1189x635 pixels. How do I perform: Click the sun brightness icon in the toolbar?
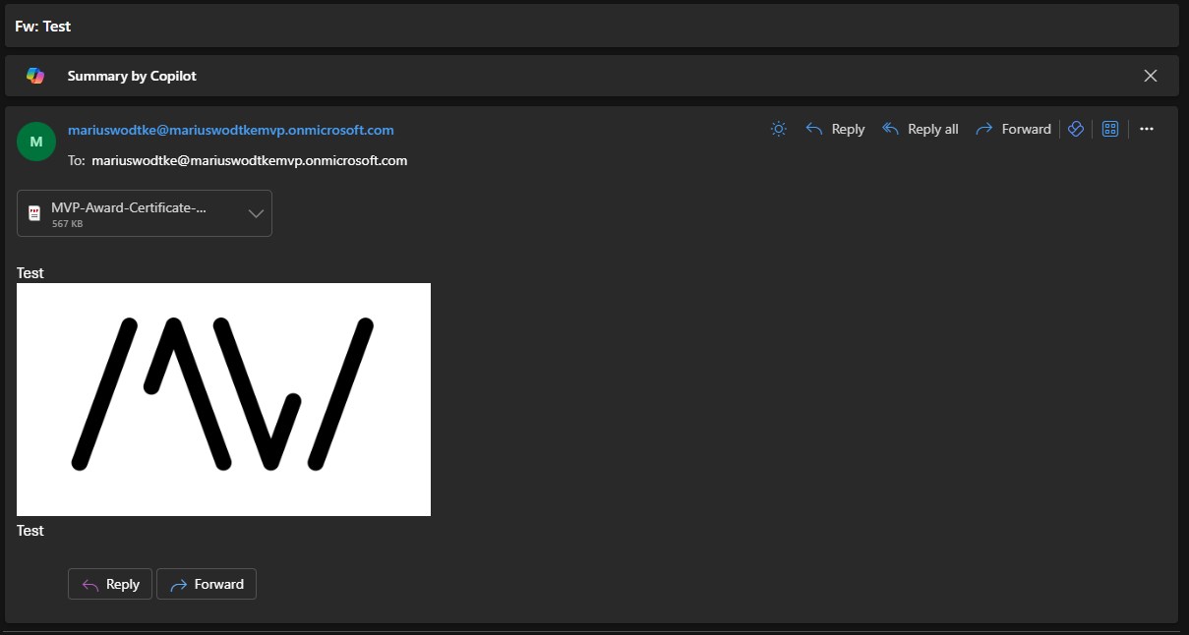click(x=778, y=129)
